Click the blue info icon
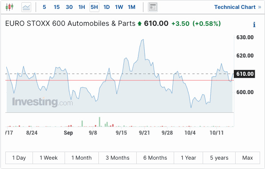 click(254, 25)
